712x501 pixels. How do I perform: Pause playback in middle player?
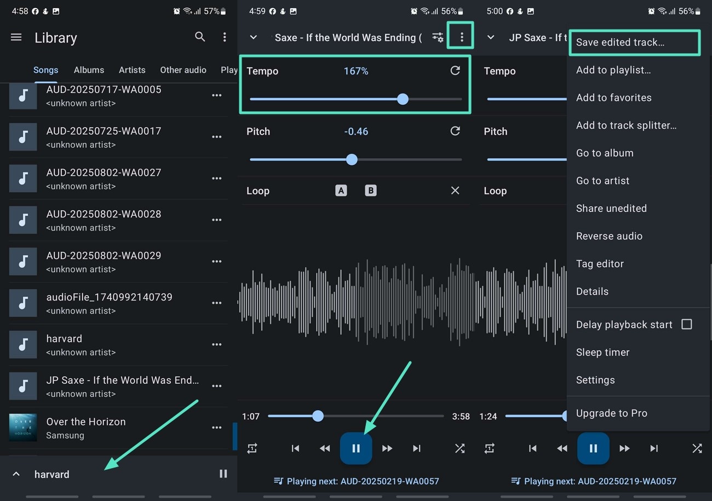[356, 448]
